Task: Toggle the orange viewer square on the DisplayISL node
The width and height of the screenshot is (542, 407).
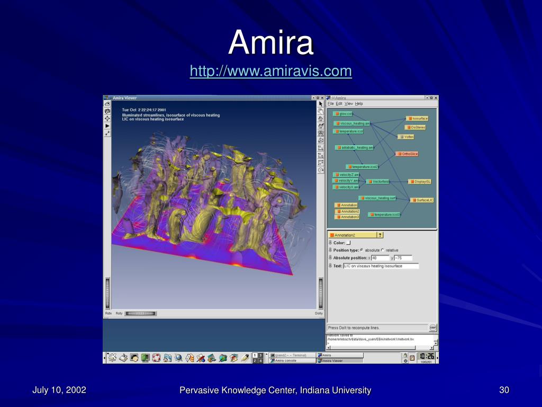Action: [x=412, y=181]
